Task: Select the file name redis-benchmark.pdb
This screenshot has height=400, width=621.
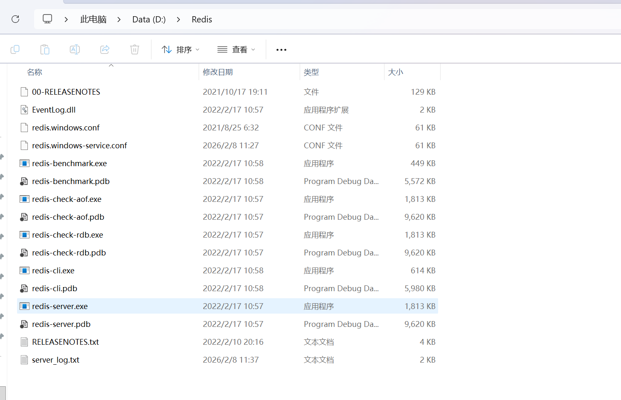Action: click(71, 181)
